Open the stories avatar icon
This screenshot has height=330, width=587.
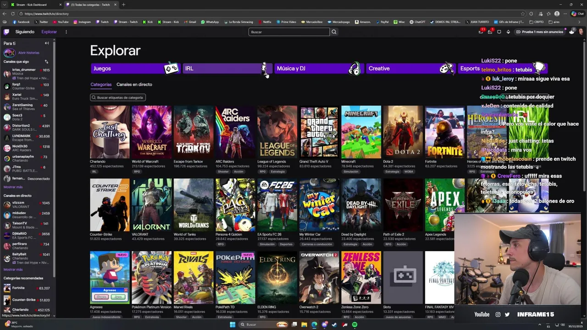[x=9, y=53]
